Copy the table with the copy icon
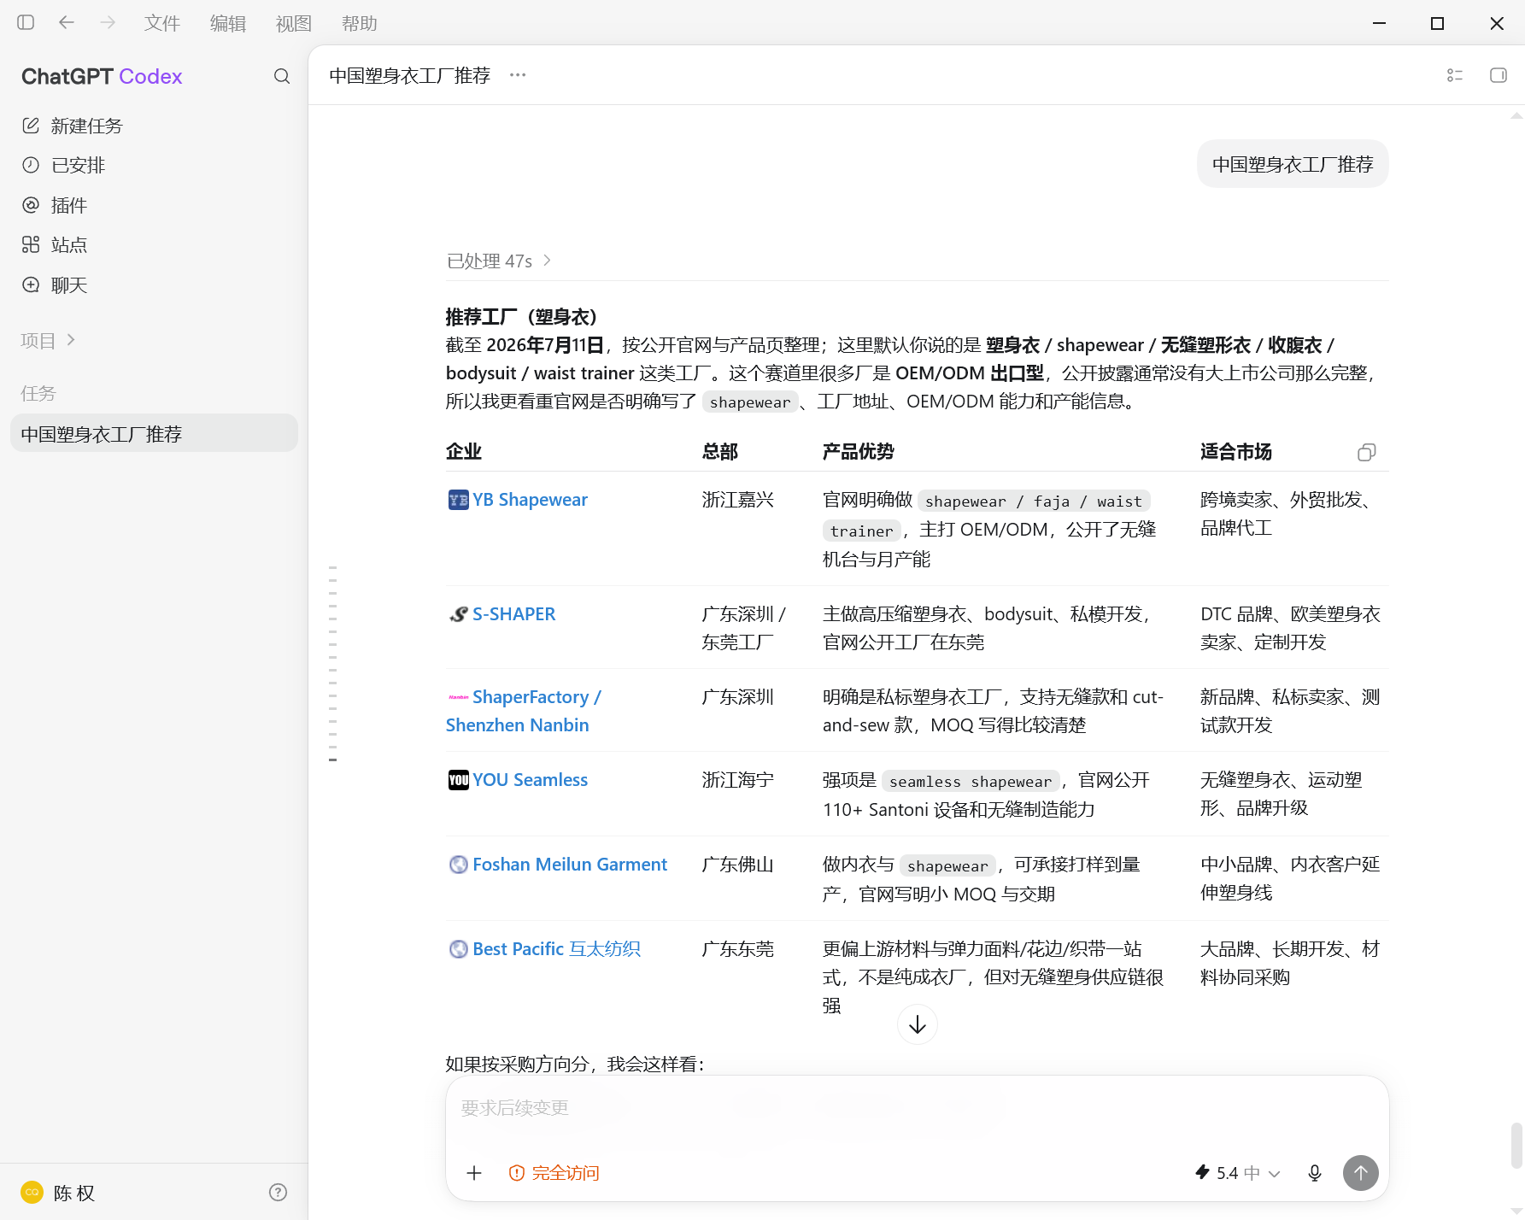Viewport: 1525px width, 1220px height. [x=1367, y=452]
